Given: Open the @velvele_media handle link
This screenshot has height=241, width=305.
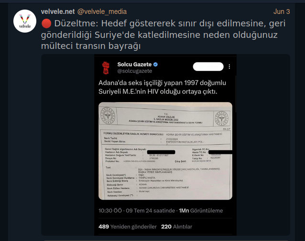Looking at the screenshot, I should click(102, 11).
